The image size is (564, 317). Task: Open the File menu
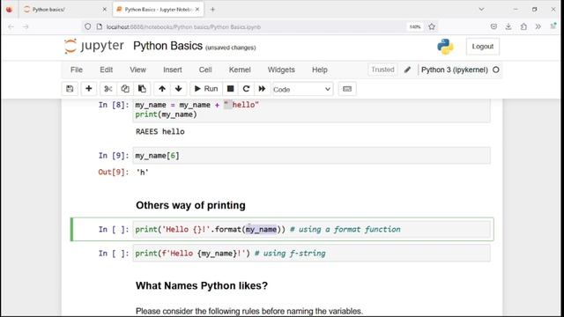[x=77, y=70]
